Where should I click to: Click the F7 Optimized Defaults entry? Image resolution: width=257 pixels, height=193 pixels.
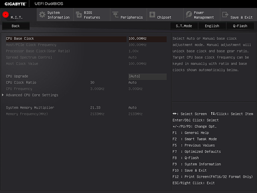(197, 151)
